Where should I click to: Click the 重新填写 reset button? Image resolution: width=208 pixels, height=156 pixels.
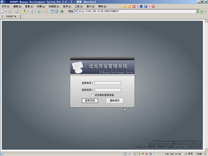115,101
